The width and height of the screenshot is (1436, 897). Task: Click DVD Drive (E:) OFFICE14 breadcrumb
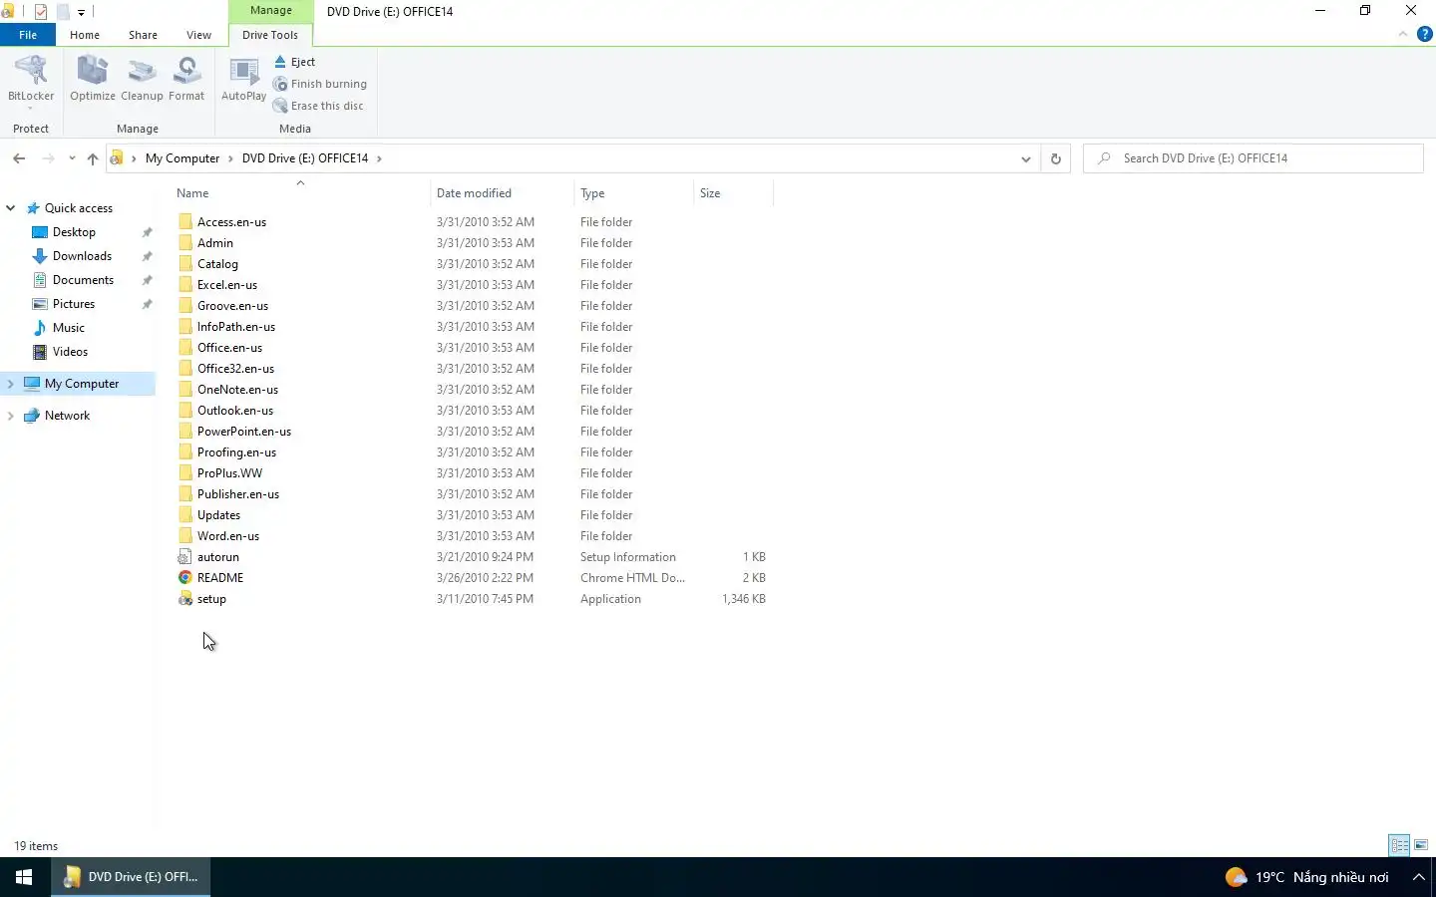[305, 158]
